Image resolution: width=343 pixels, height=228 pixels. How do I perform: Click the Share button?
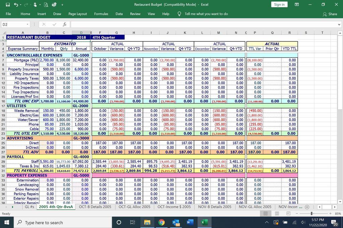[x=330, y=14]
